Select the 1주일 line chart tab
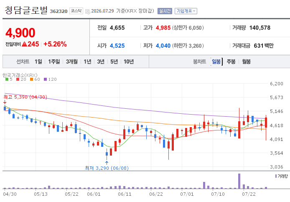This screenshot has height=202, width=290. coord(54,61)
